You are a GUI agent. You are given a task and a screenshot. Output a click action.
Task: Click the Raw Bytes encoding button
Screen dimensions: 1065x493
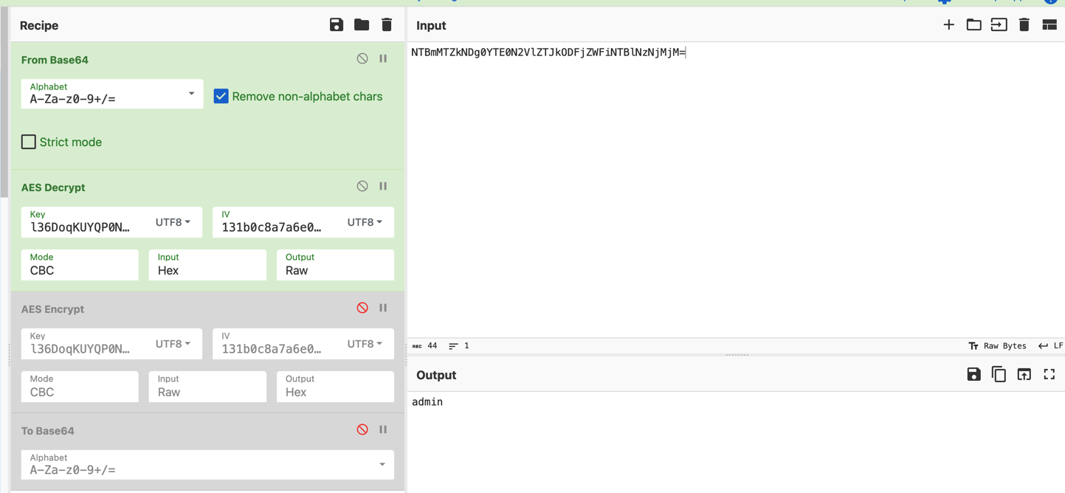point(997,345)
